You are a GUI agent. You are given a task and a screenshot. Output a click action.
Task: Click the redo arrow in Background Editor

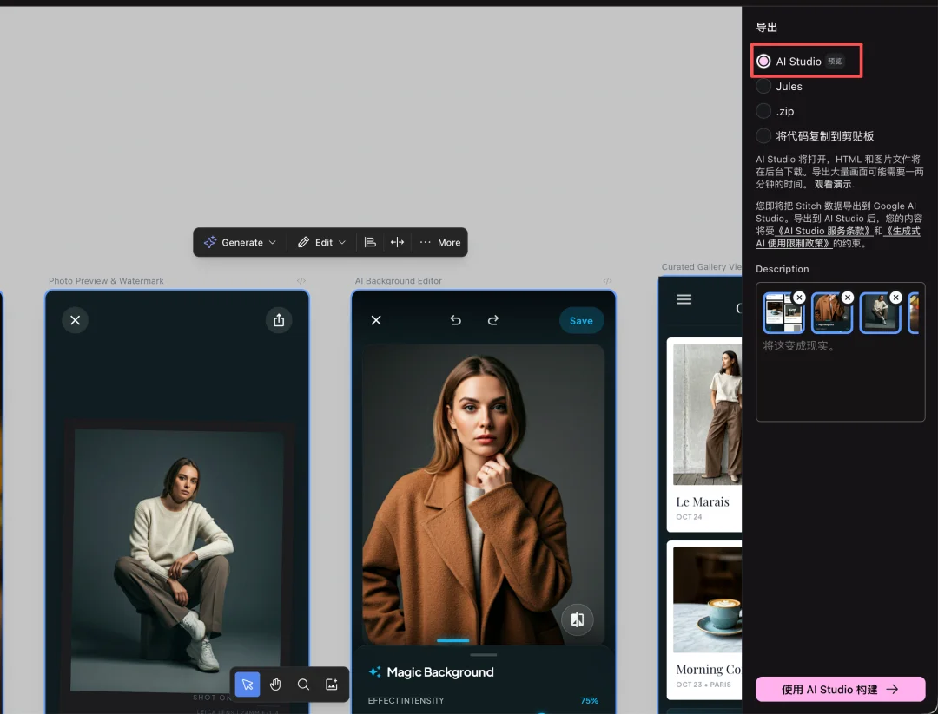492,320
